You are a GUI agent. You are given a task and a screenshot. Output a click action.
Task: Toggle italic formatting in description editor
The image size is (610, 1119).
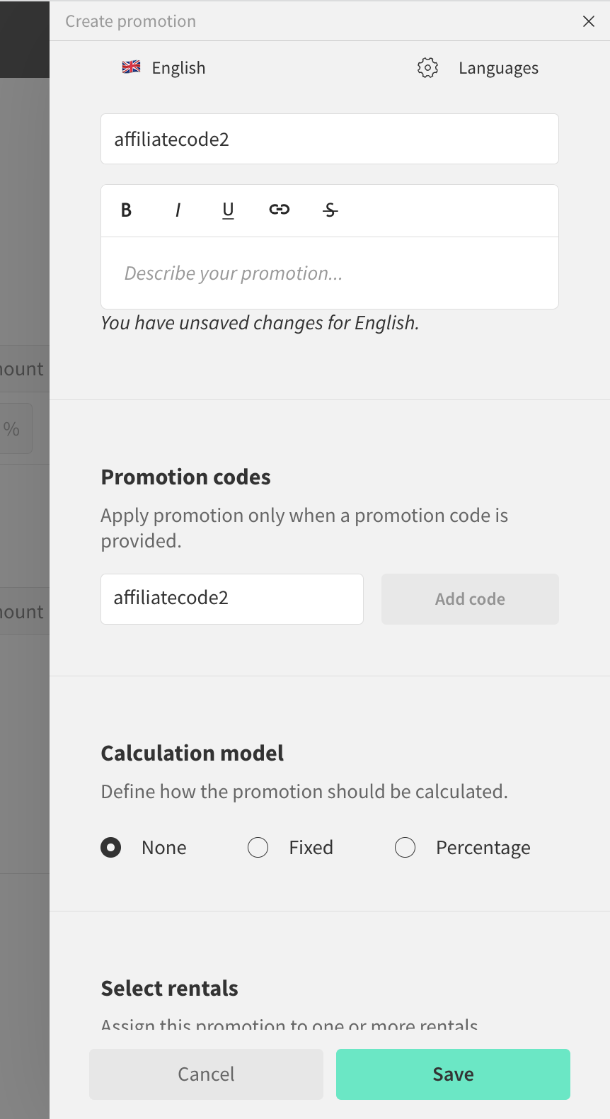coord(178,210)
